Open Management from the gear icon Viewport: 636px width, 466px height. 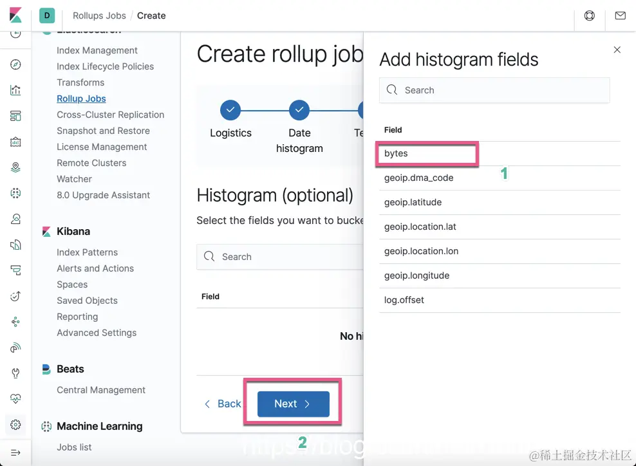click(15, 425)
